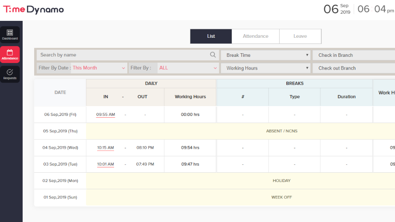Switch to the Attendance tab
This screenshot has height=222, width=395.
pyautogui.click(x=255, y=36)
